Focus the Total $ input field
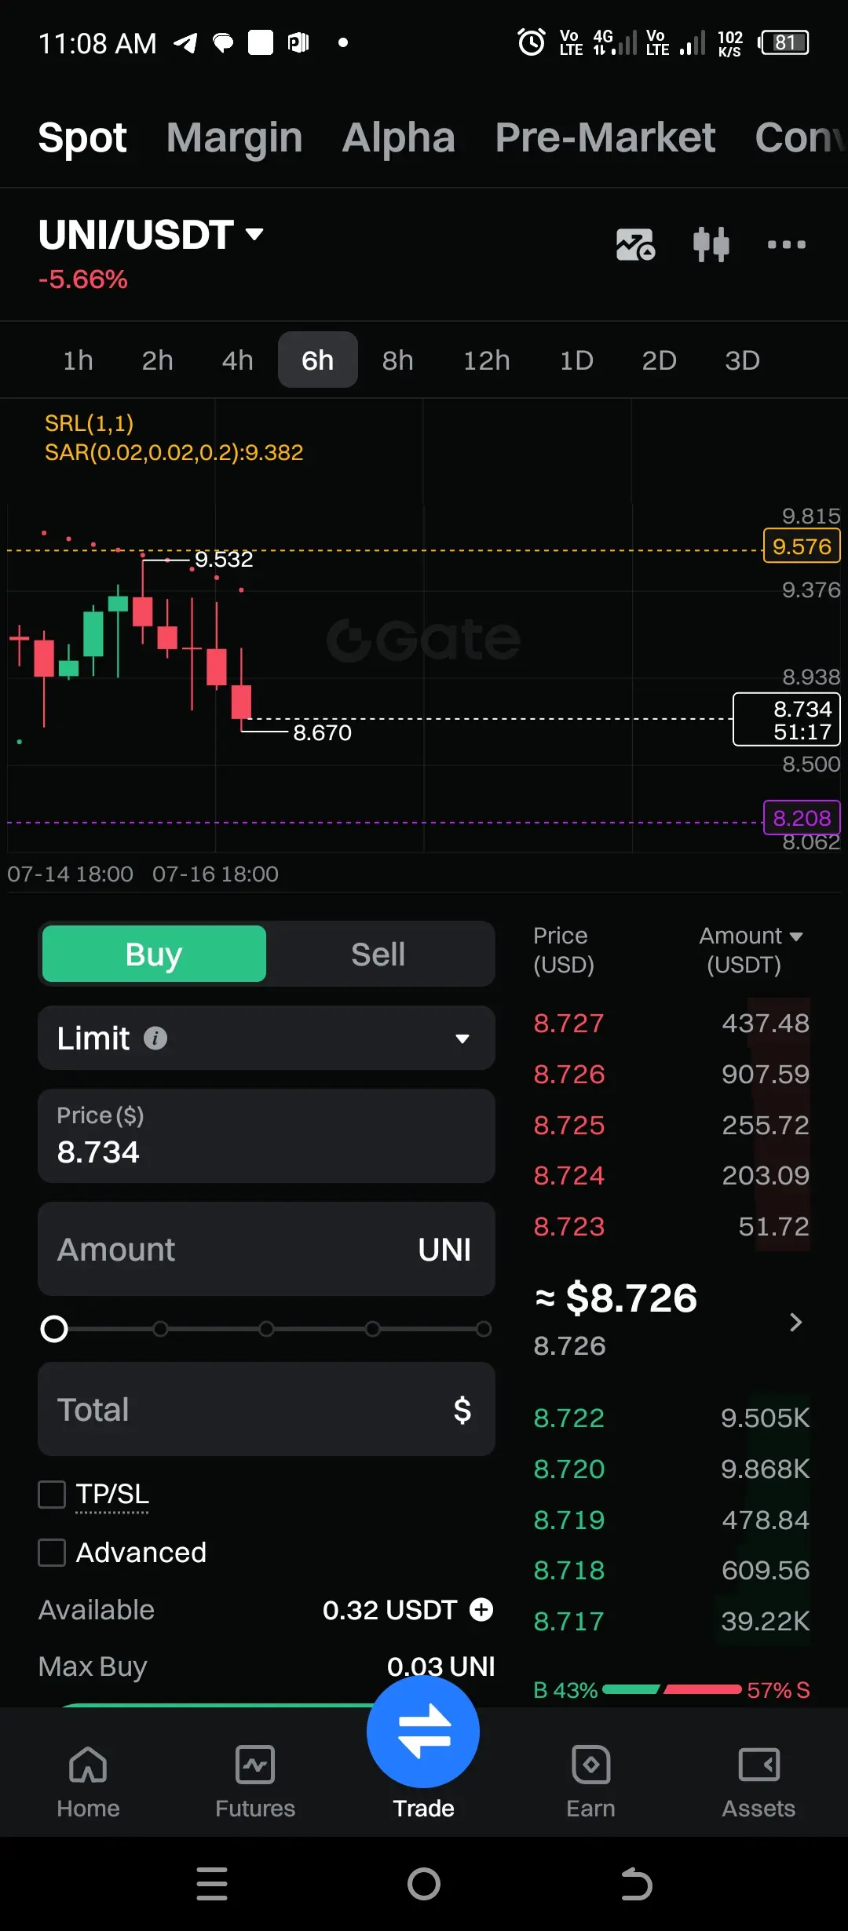848x1931 pixels. [266, 1409]
